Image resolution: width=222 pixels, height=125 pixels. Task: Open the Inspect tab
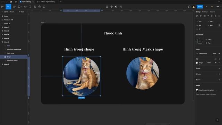click(x=212, y=12)
